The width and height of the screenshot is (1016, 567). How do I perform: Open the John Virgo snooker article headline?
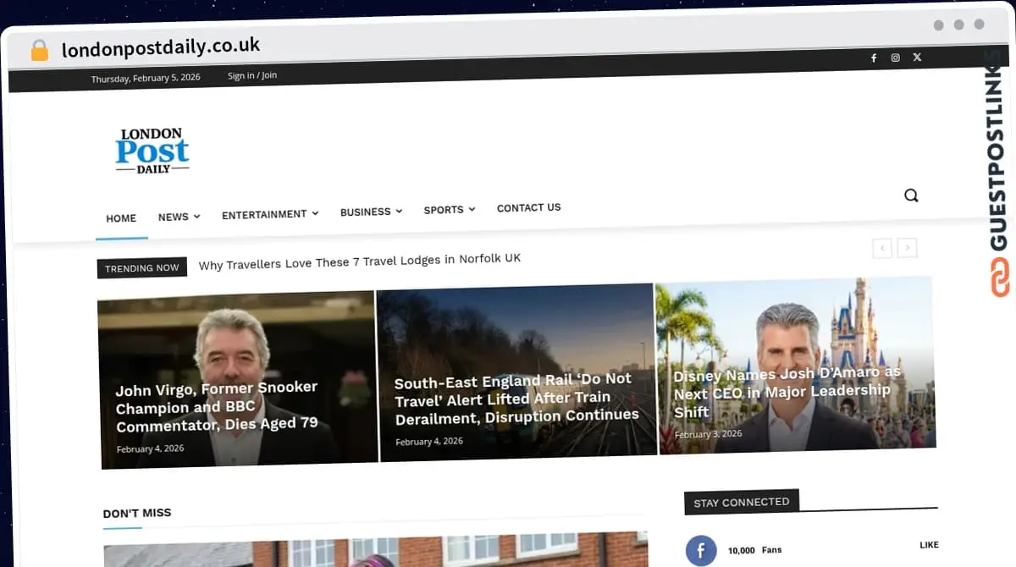(x=217, y=407)
